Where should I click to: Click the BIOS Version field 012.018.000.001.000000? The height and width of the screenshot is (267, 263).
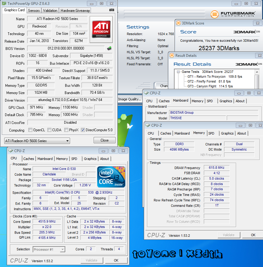(x=66, y=48)
